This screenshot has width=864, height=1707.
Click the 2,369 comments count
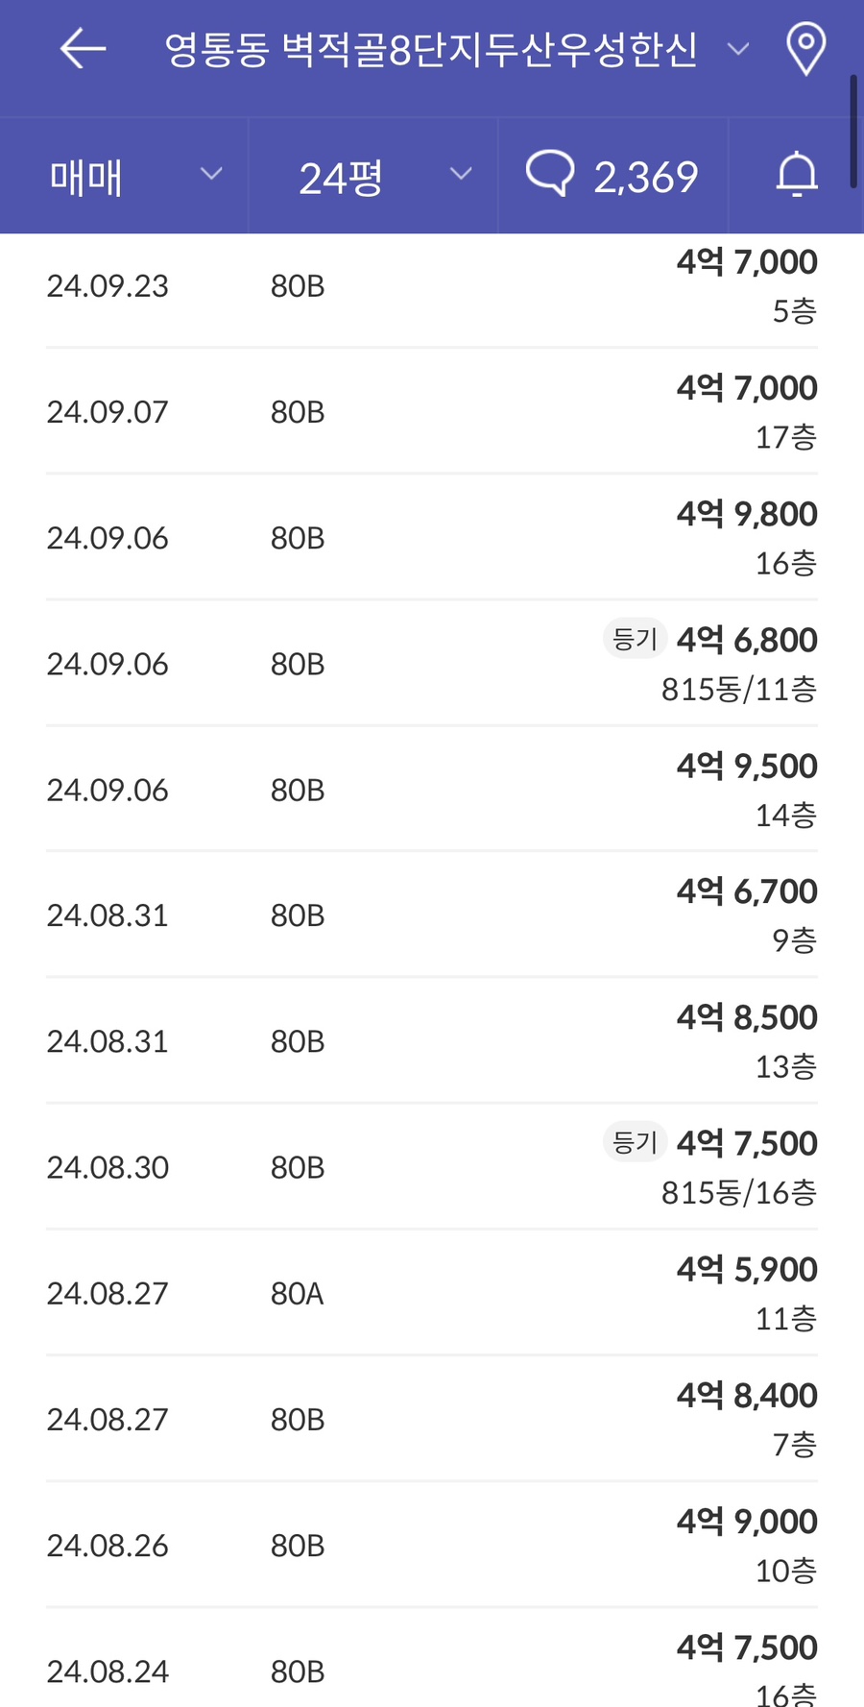[645, 178]
